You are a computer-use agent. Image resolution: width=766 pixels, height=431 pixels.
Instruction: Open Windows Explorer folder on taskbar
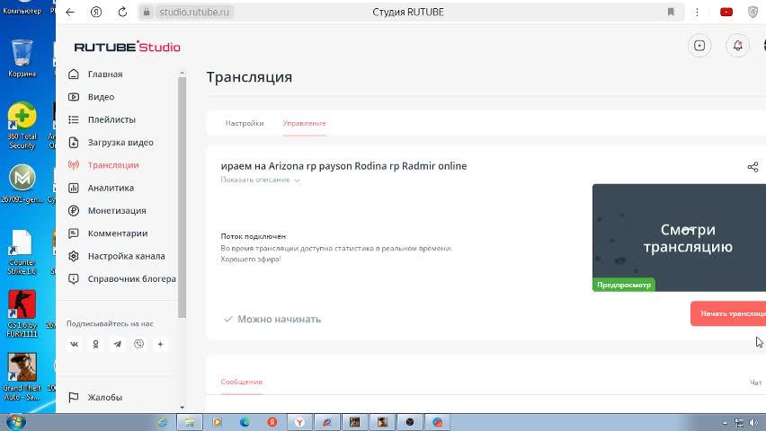pos(189,422)
